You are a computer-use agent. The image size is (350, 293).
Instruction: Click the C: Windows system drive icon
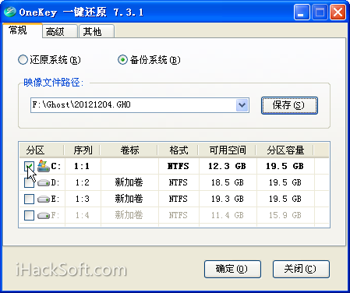click(x=44, y=166)
